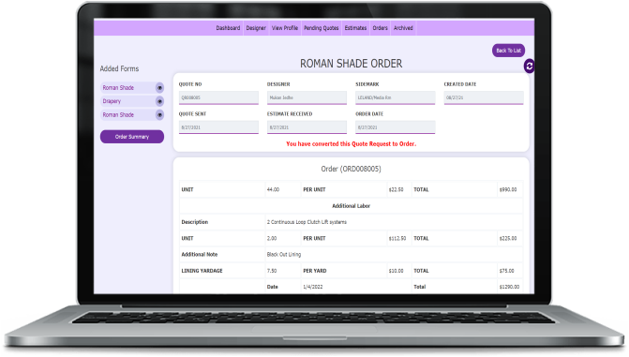This screenshot has width=629, height=357.
Task: Click the Order Summary button
Action: (x=132, y=137)
